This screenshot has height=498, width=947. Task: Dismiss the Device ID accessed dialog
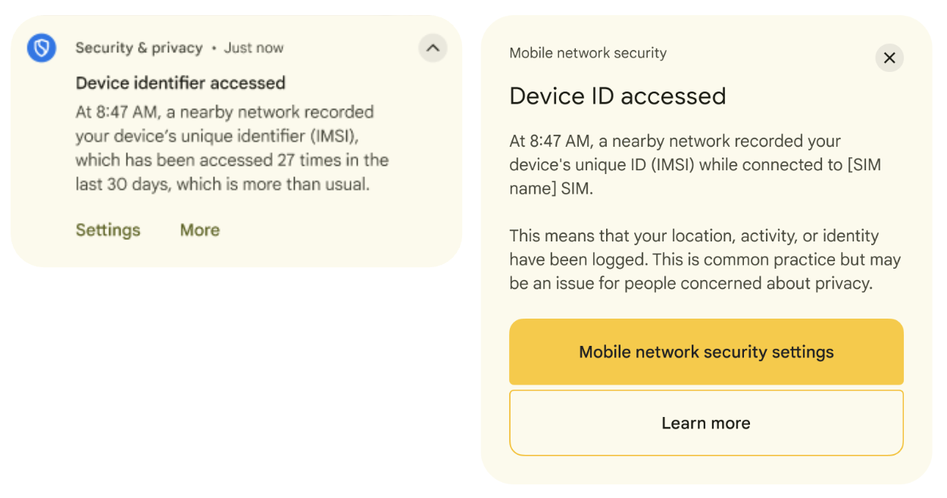pyautogui.click(x=889, y=58)
